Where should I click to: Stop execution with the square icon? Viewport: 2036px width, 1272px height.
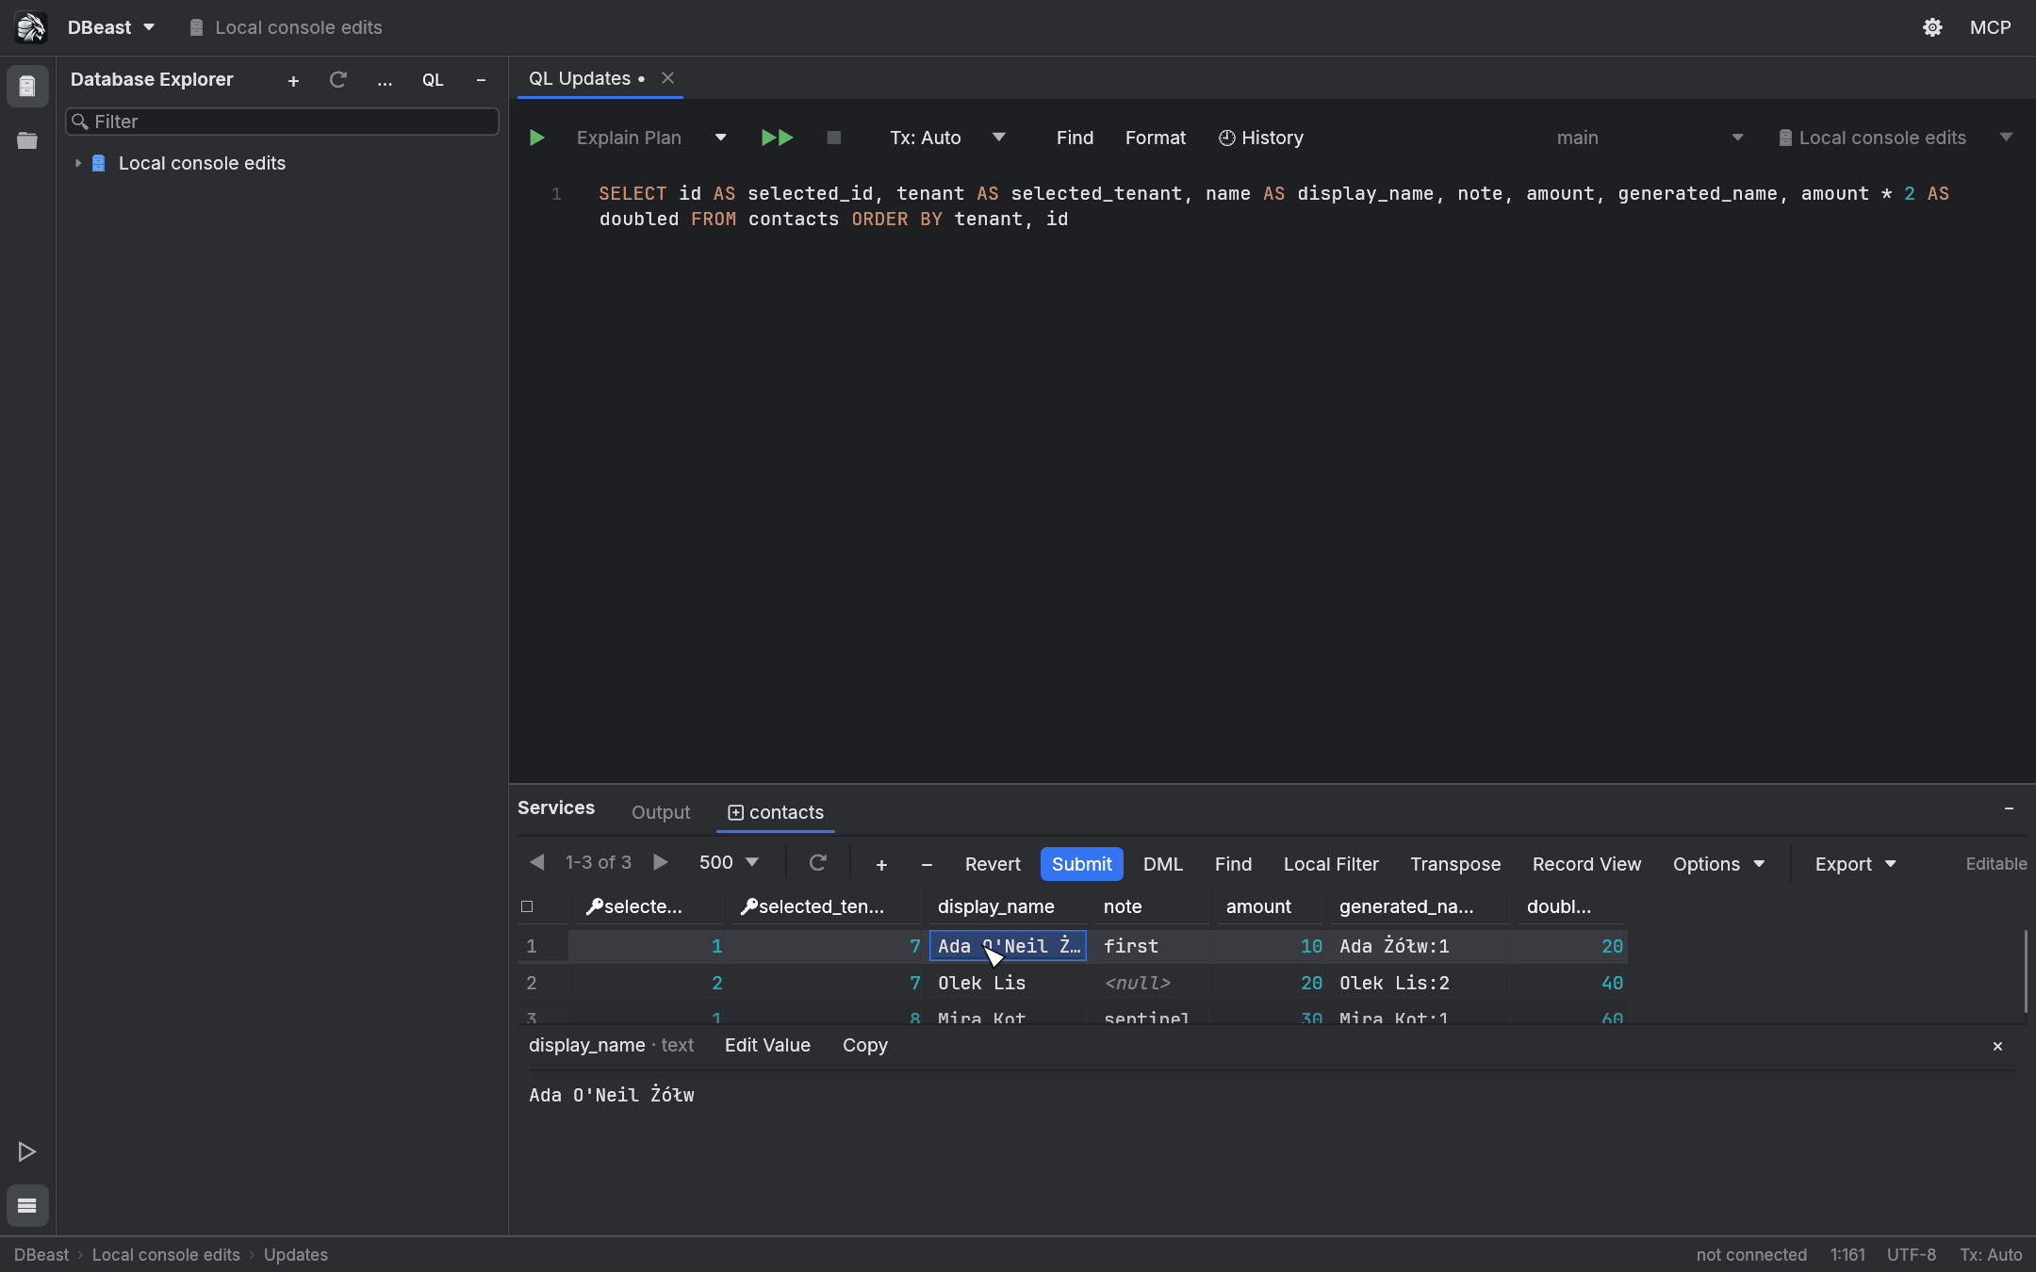[833, 138]
